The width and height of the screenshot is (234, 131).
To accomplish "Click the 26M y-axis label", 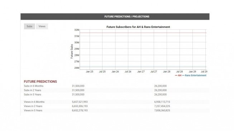I will 77,68.
